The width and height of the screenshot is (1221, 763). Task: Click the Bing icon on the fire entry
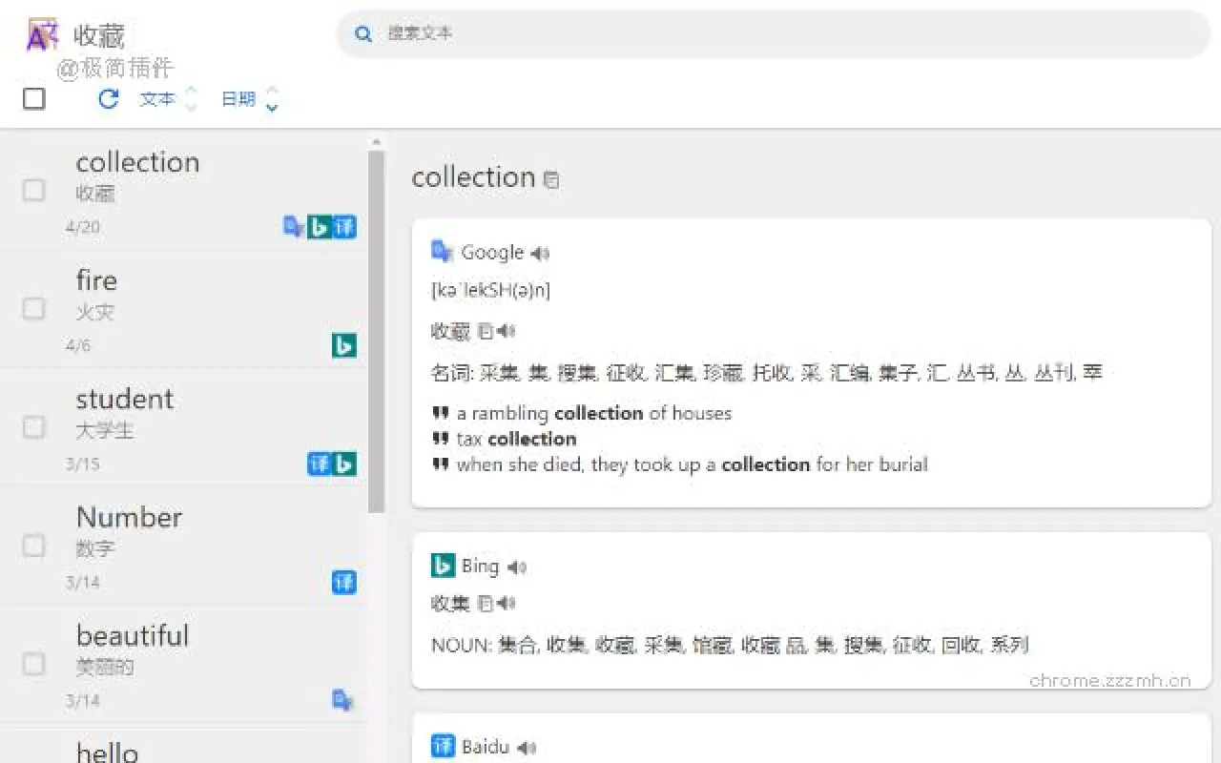(x=344, y=345)
